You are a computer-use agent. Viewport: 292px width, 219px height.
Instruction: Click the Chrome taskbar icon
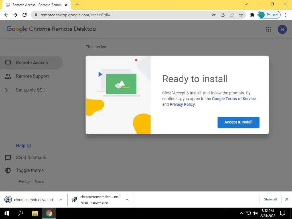coord(49,213)
